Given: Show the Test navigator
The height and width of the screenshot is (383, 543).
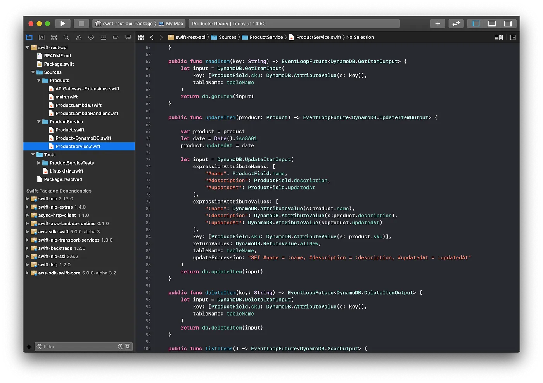Looking at the screenshot, I should (91, 37).
